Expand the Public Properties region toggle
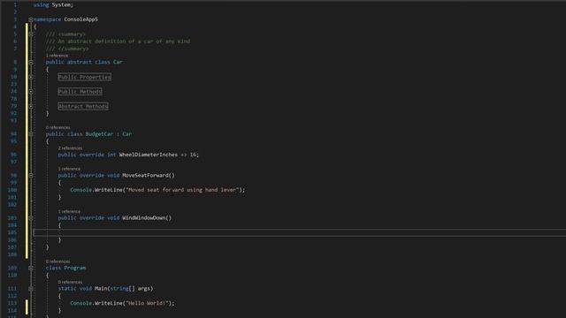 coord(31,77)
